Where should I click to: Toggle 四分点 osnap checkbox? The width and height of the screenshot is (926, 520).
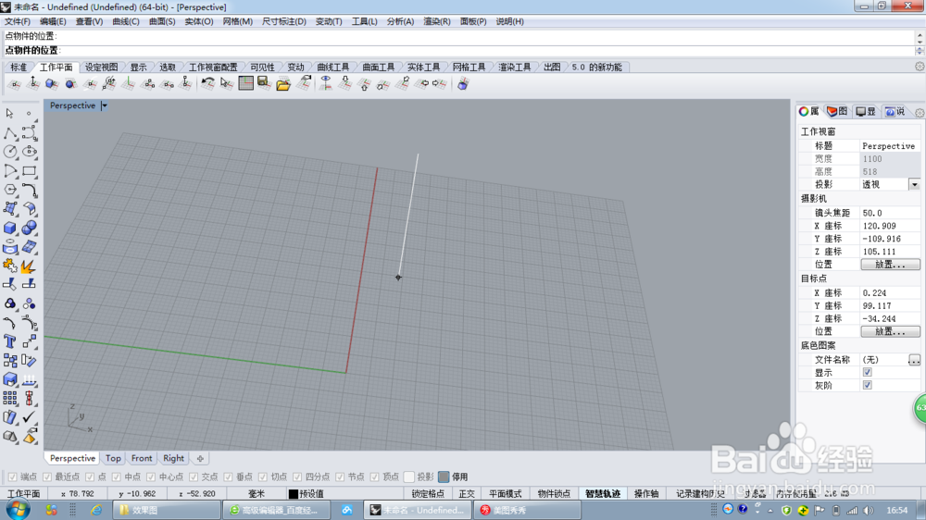pyautogui.click(x=297, y=477)
